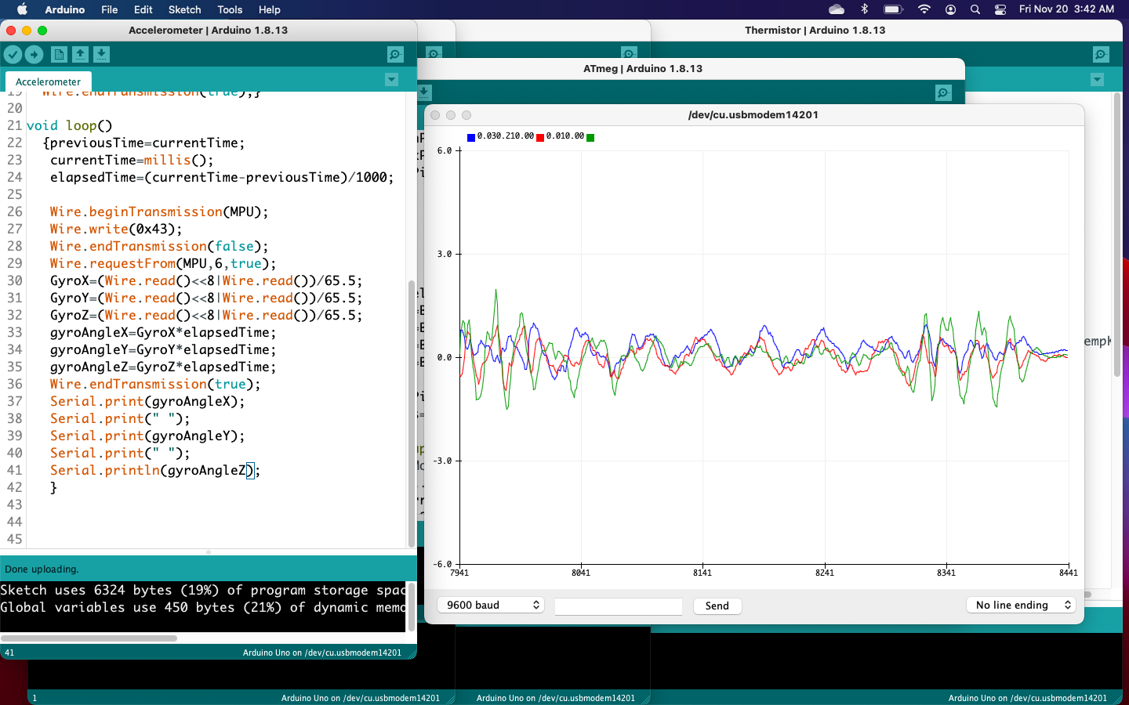
Task: Click the console vertical scrollbar
Action: pos(412,606)
